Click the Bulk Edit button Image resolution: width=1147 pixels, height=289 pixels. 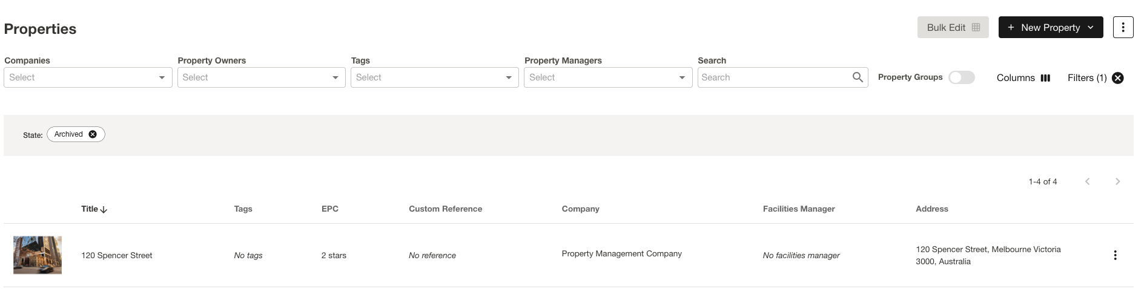(x=953, y=27)
